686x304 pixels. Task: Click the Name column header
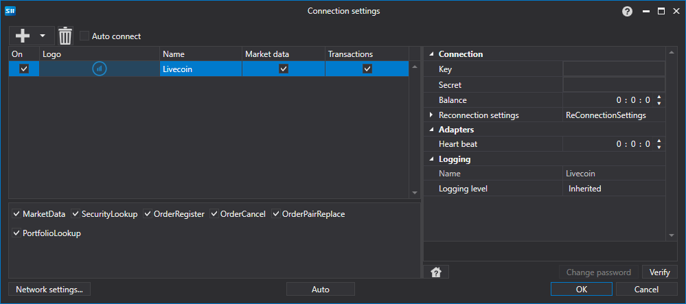[201, 54]
